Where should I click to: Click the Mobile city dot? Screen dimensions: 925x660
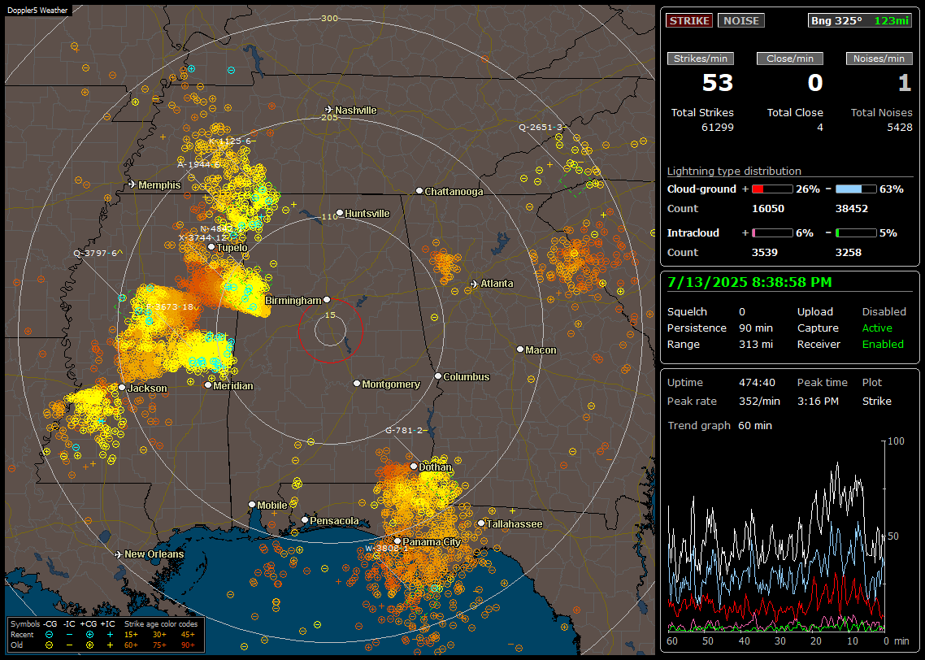tap(252, 504)
